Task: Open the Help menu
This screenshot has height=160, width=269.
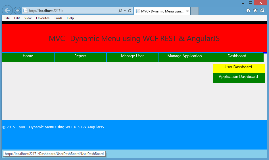Action: [70, 18]
